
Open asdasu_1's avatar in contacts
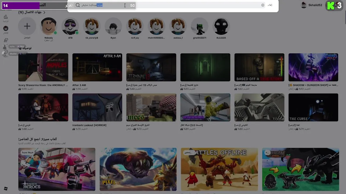178,26
